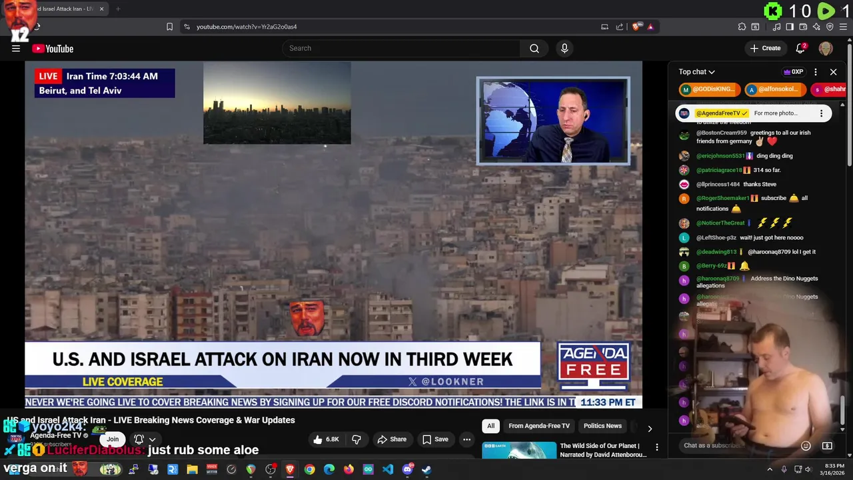This screenshot has height=480, width=853.
Task: Dislike the live video
Action: pos(357,439)
